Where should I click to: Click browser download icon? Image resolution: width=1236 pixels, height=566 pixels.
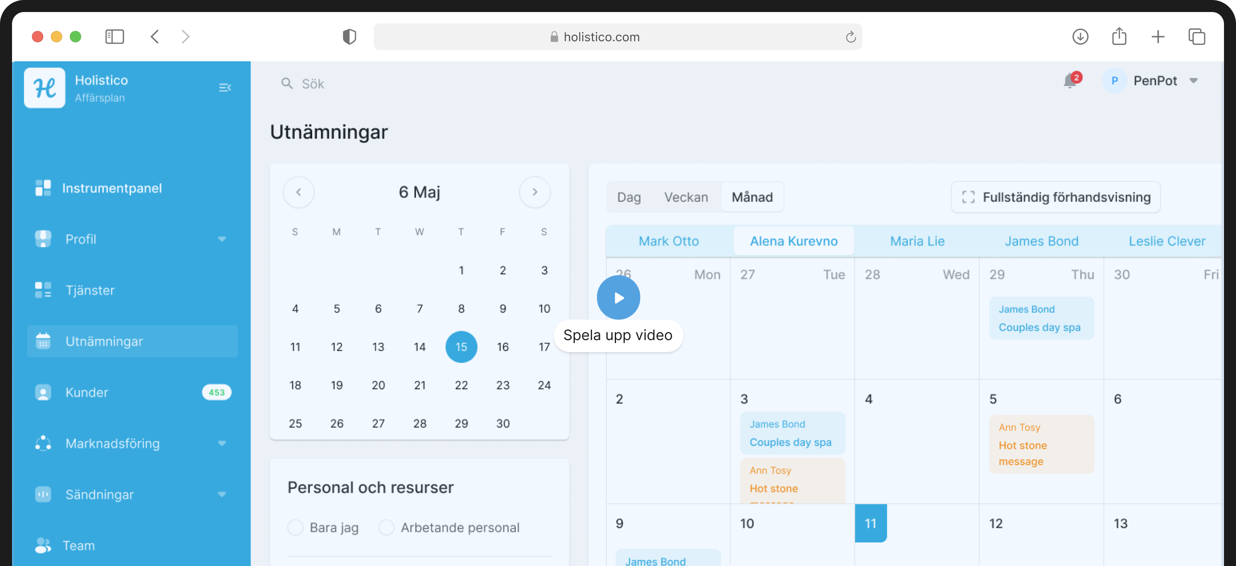1080,36
